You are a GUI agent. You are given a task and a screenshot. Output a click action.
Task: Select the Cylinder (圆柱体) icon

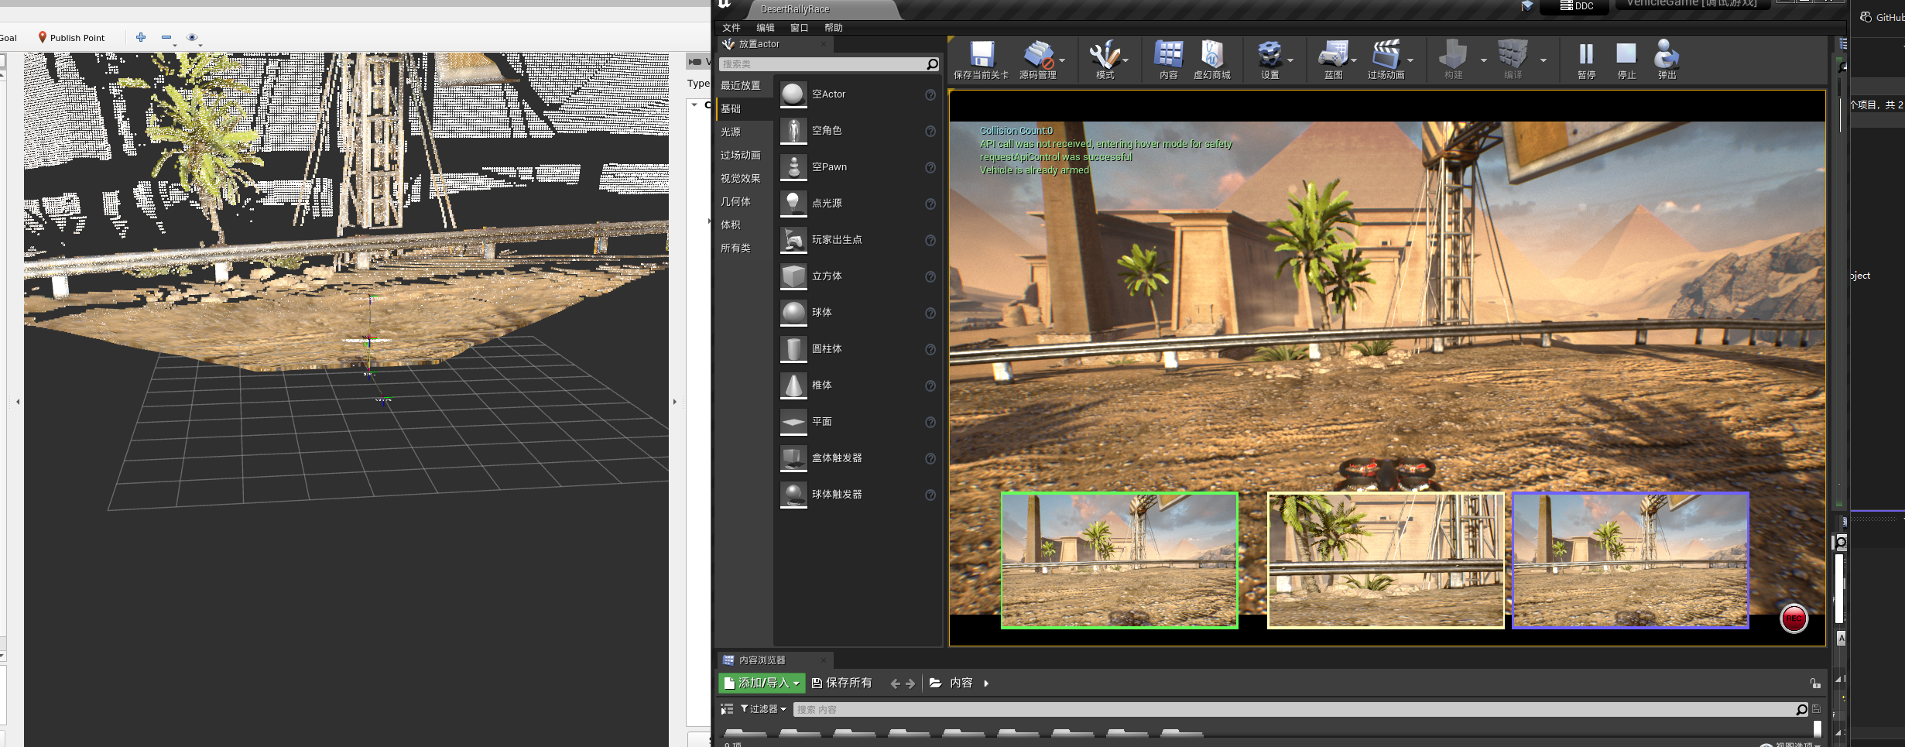click(793, 349)
